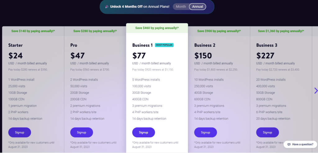Click the chat bubble icon in Have a question
Image resolution: width=318 pixels, height=153 pixels.
(289, 144)
